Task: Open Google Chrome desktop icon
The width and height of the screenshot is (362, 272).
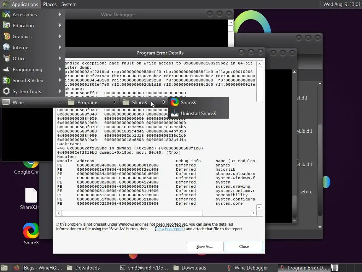Action: [31, 164]
